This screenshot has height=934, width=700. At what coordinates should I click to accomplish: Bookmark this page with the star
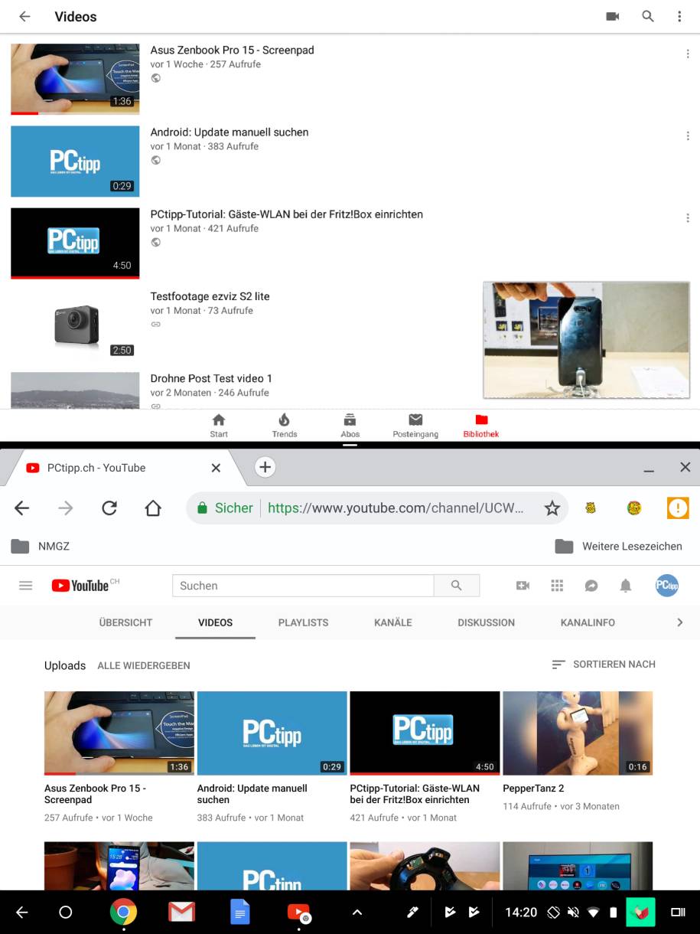click(552, 508)
